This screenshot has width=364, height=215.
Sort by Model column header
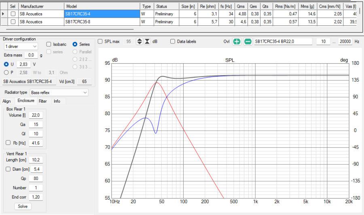click(102, 6)
